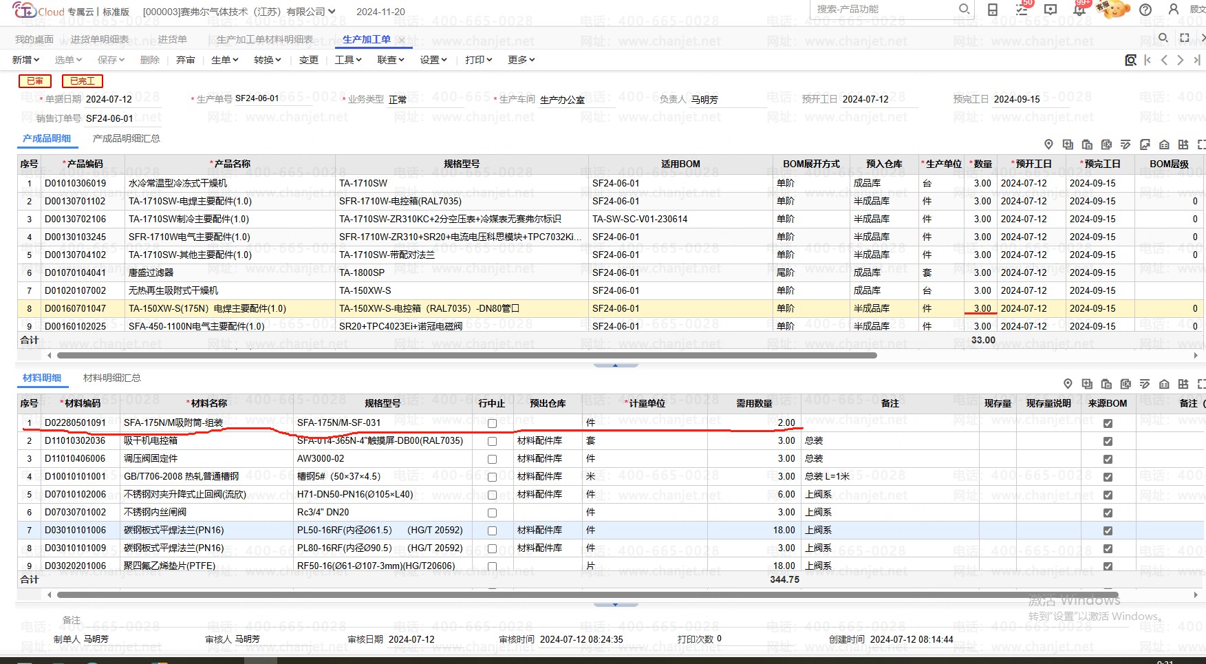Click the 变更 button
The width and height of the screenshot is (1206, 664).
tap(309, 60)
